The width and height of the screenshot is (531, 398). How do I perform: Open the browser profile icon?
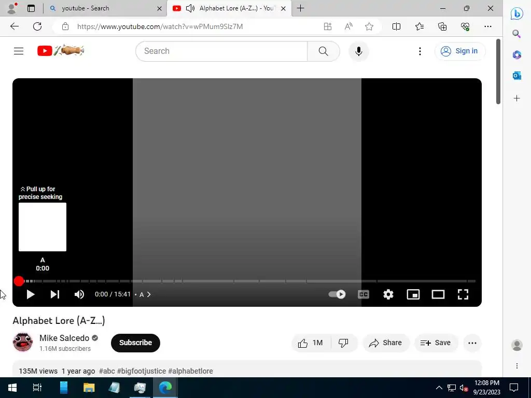point(12,8)
